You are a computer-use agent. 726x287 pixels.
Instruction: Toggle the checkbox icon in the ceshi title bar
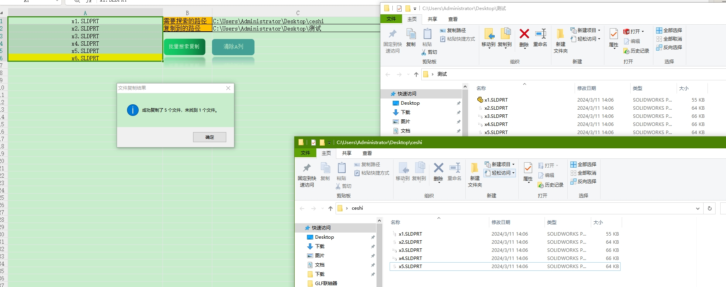point(314,143)
